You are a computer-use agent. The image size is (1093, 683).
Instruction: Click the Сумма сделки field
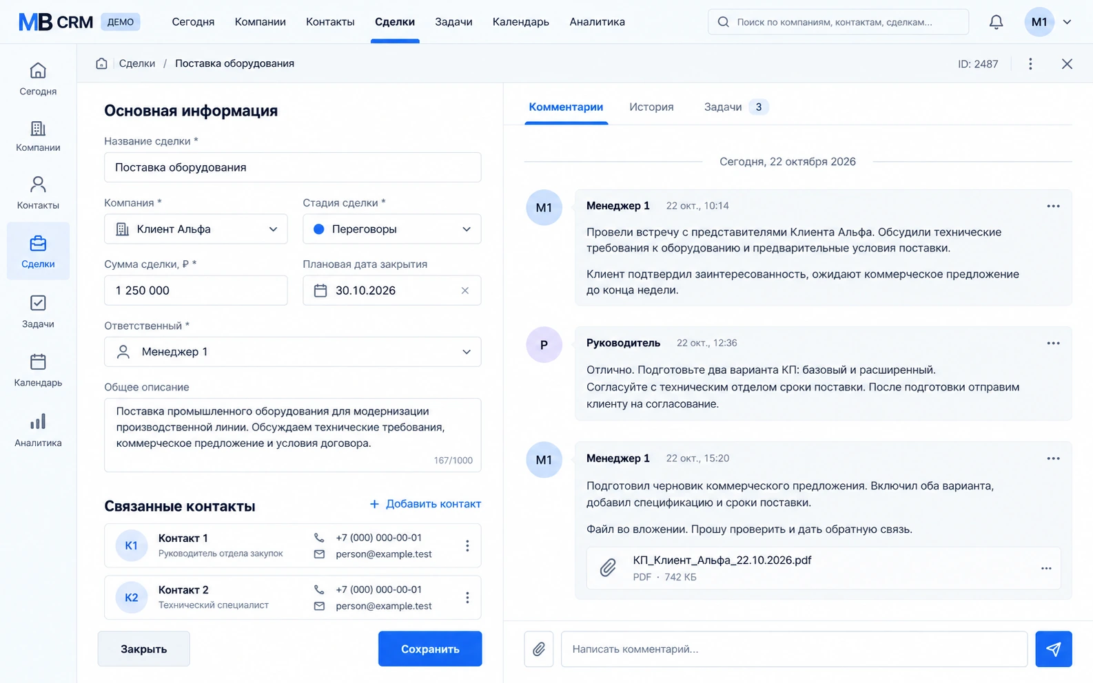point(196,291)
